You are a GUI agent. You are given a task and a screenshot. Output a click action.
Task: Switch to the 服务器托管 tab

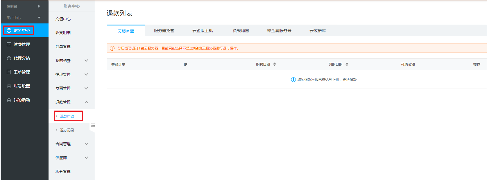[164, 31]
